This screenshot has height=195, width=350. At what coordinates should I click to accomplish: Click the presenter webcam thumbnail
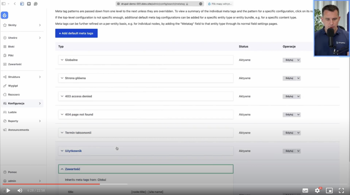[x=331, y=28]
